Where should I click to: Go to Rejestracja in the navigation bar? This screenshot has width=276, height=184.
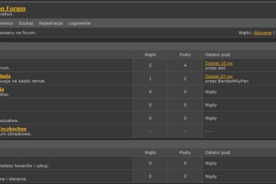pyautogui.click(x=51, y=23)
